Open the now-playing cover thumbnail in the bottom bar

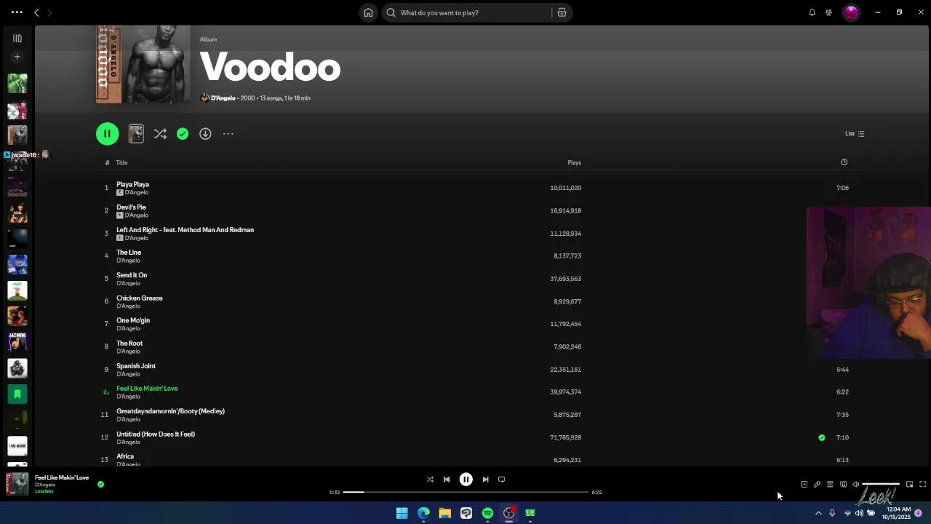pyautogui.click(x=17, y=484)
